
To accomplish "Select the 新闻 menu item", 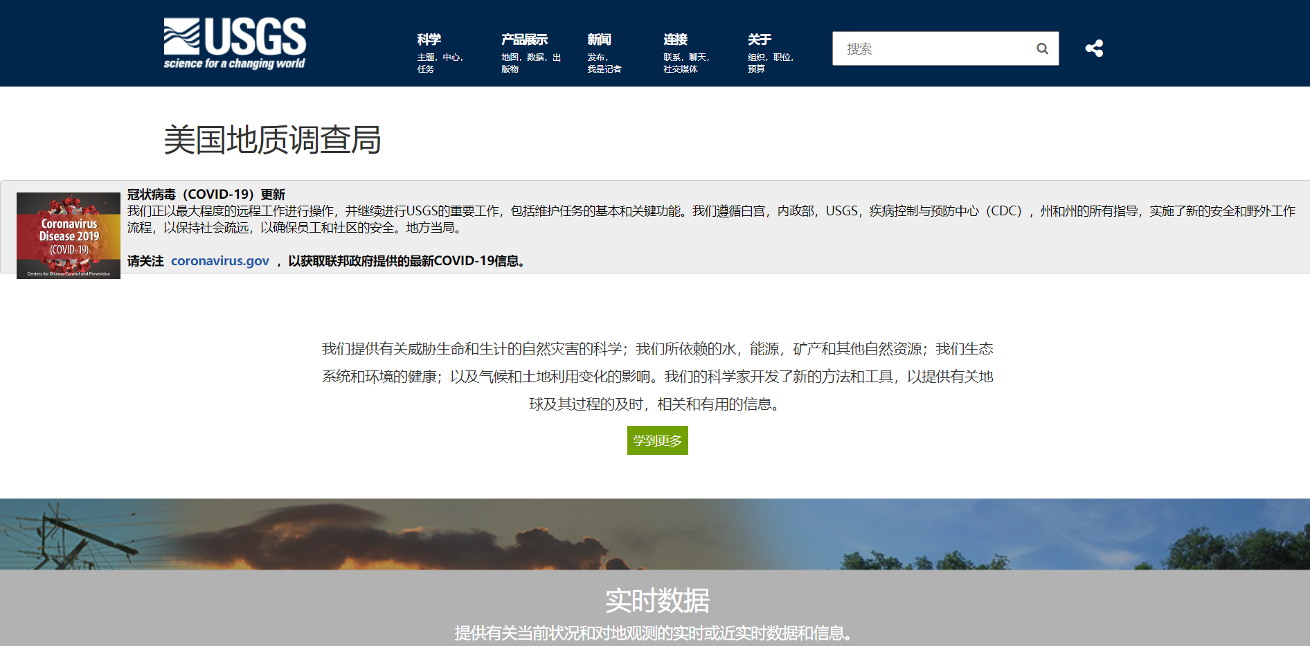I will pos(599,39).
